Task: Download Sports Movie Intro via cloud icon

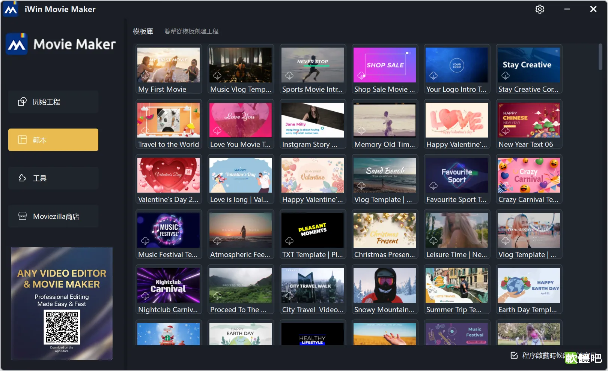Action: pos(289,76)
